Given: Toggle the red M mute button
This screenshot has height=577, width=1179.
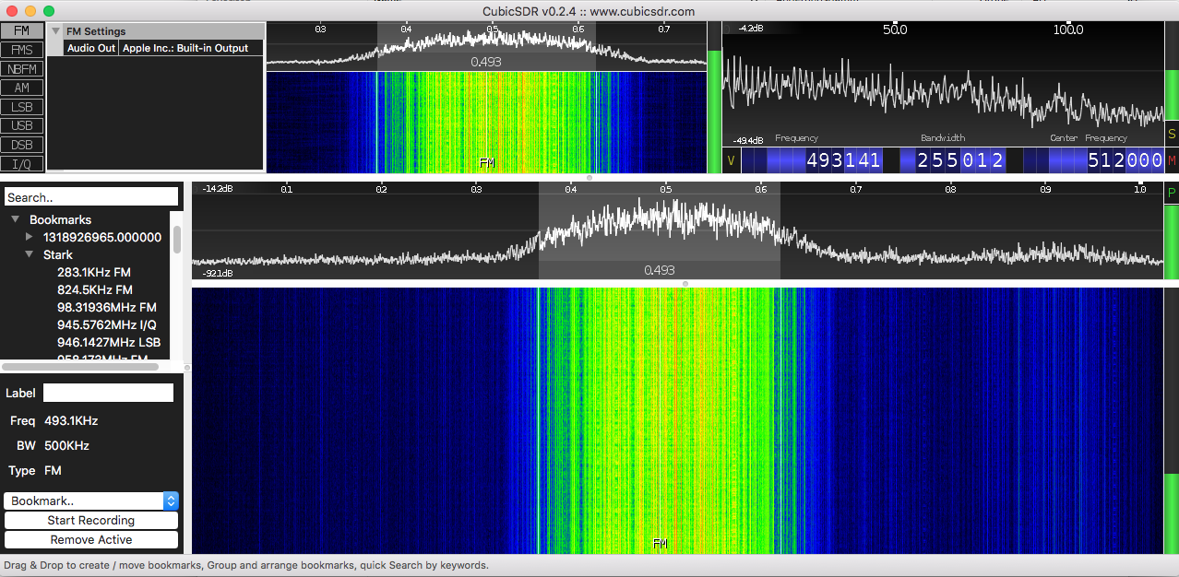Looking at the screenshot, I should [1172, 161].
